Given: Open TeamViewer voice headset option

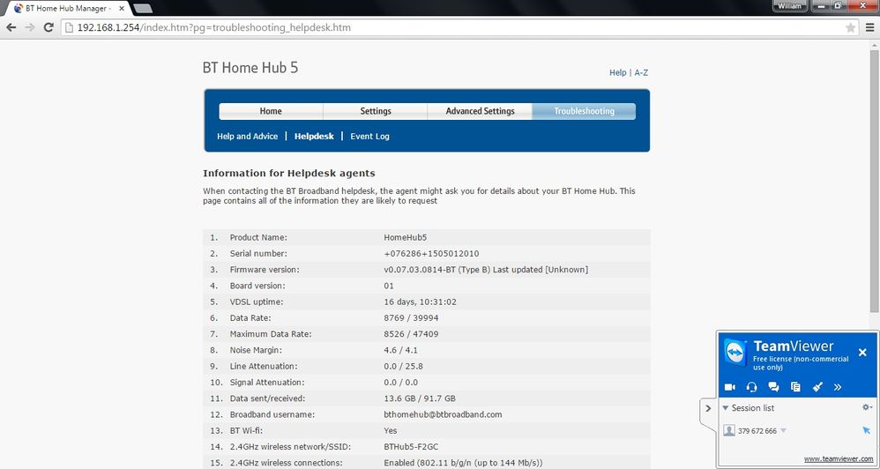Looking at the screenshot, I should point(752,387).
